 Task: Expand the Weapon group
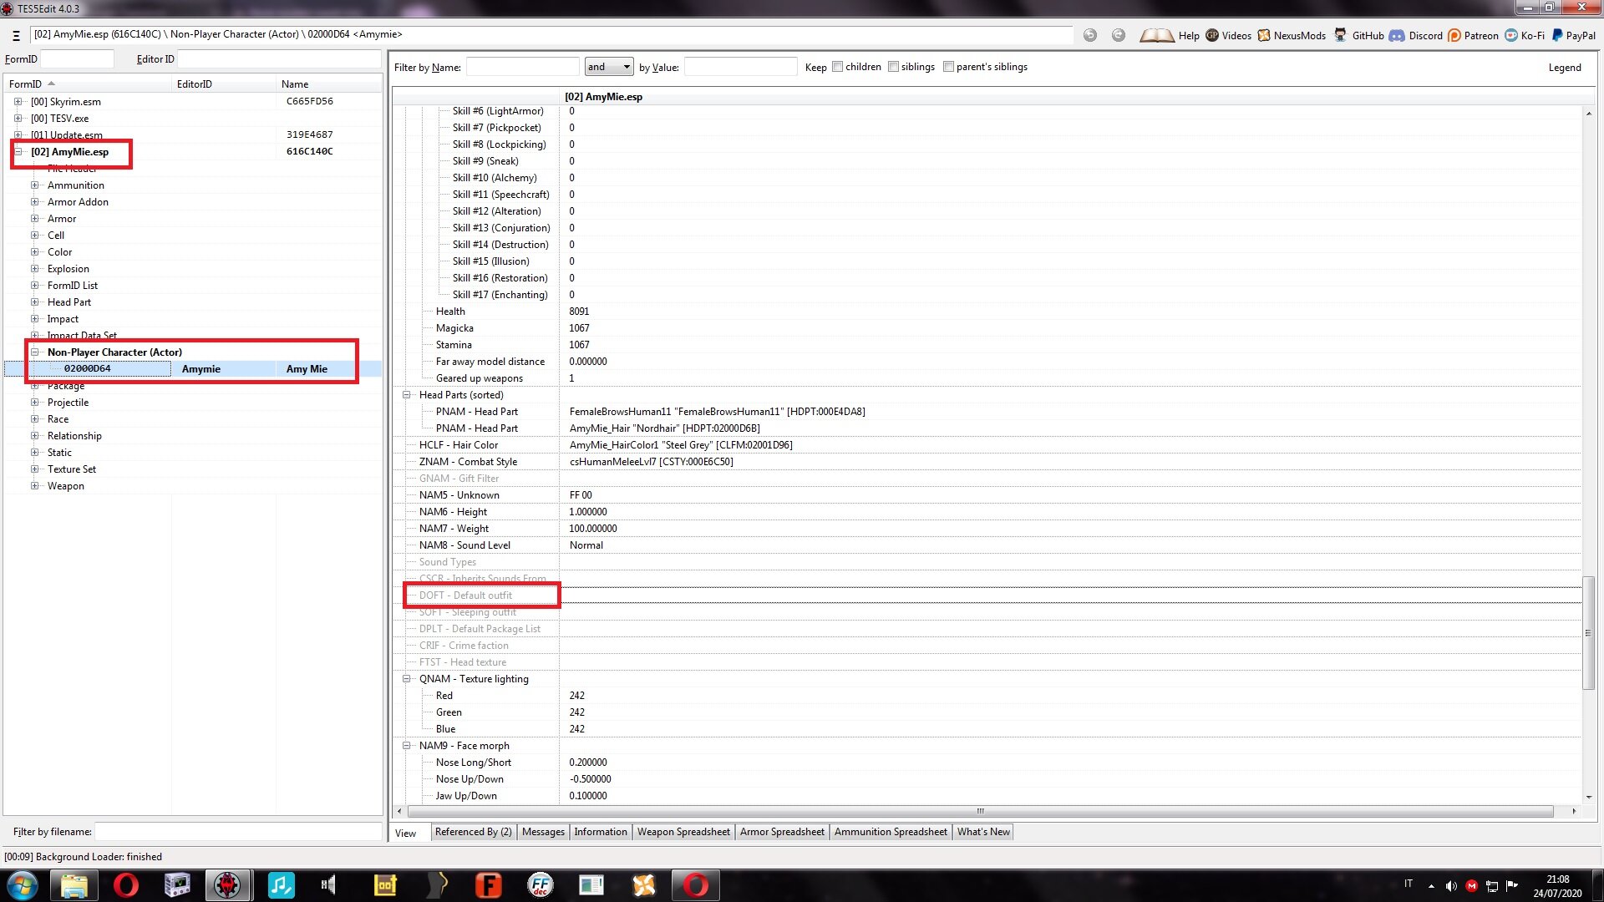(34, 486)
